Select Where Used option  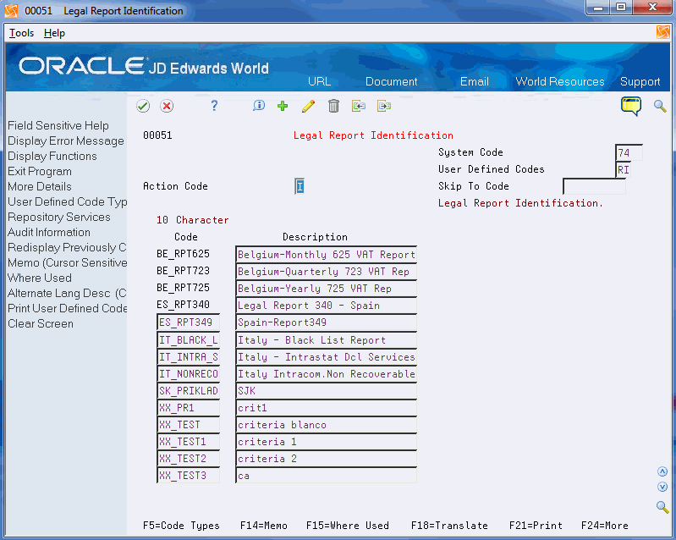(x=40, y=278)
